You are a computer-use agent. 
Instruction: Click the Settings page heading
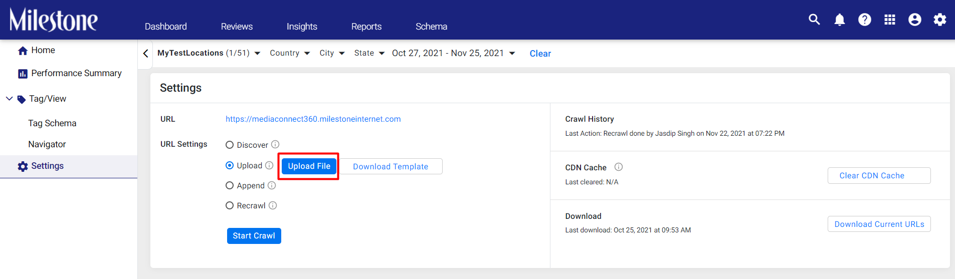pyautogui.click(x=180, y=88)
